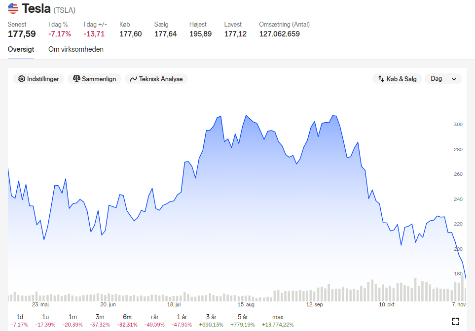Click the 10. okt date marker
Screen dimensions: 475x331
click(387, 304)
